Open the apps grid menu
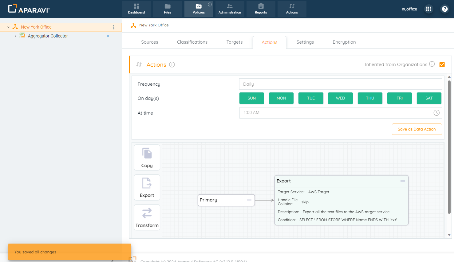454x262 pixels. (x=428, y=9)
